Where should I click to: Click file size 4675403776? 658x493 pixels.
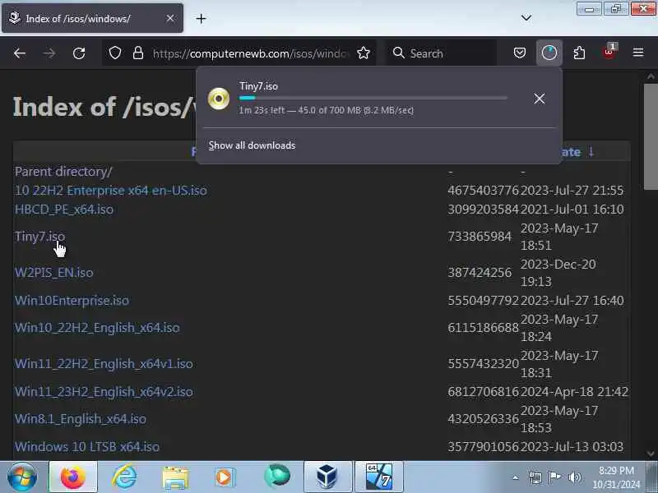click(x=484, y=191)
